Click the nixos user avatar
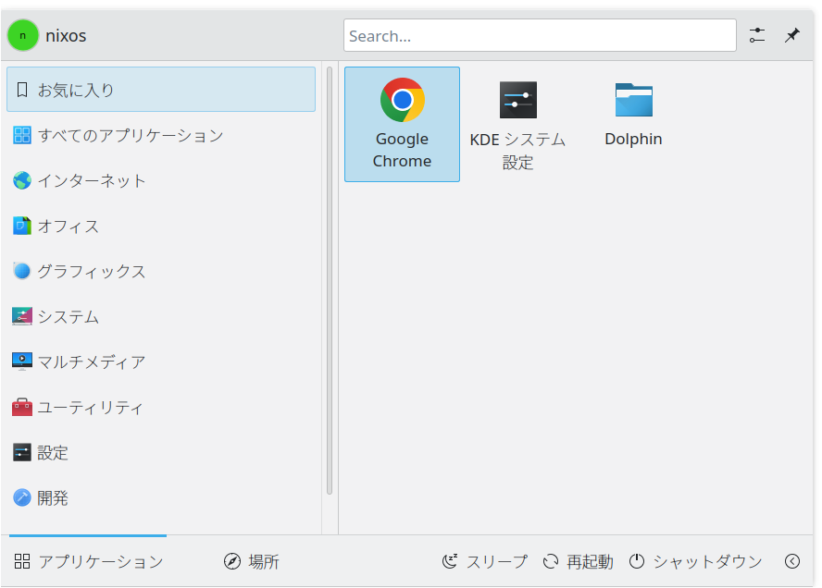The height and width of the screenshot is (588, 822). [x=22, y=36]
